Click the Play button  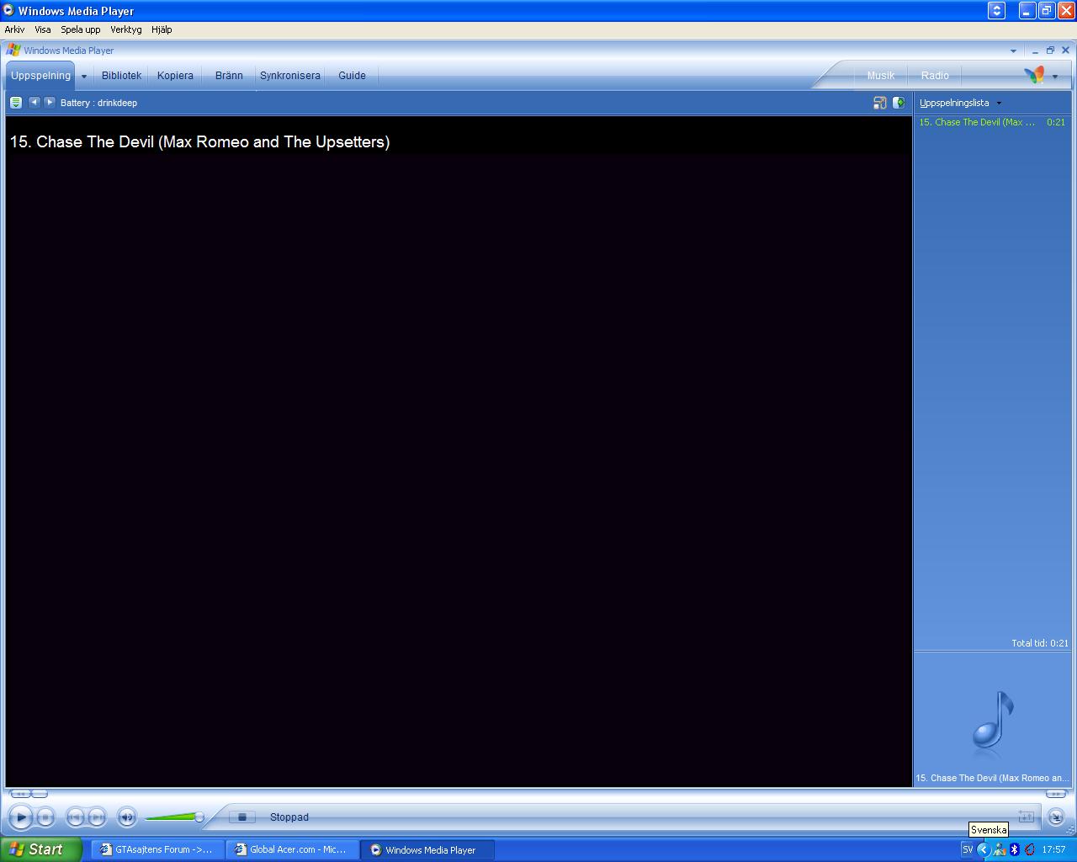point(21,817)
